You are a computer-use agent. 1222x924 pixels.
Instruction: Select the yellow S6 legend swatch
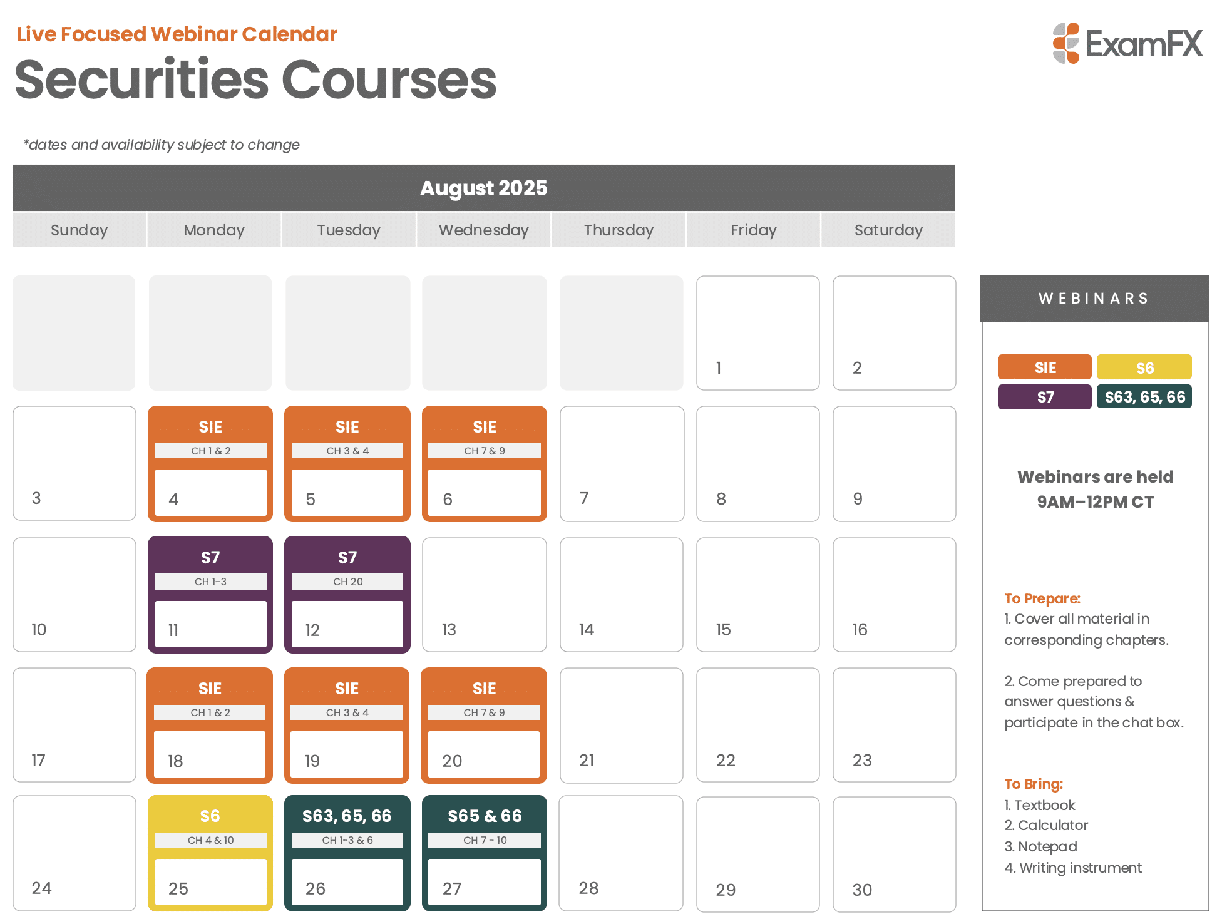click(x=1144, y=367)
